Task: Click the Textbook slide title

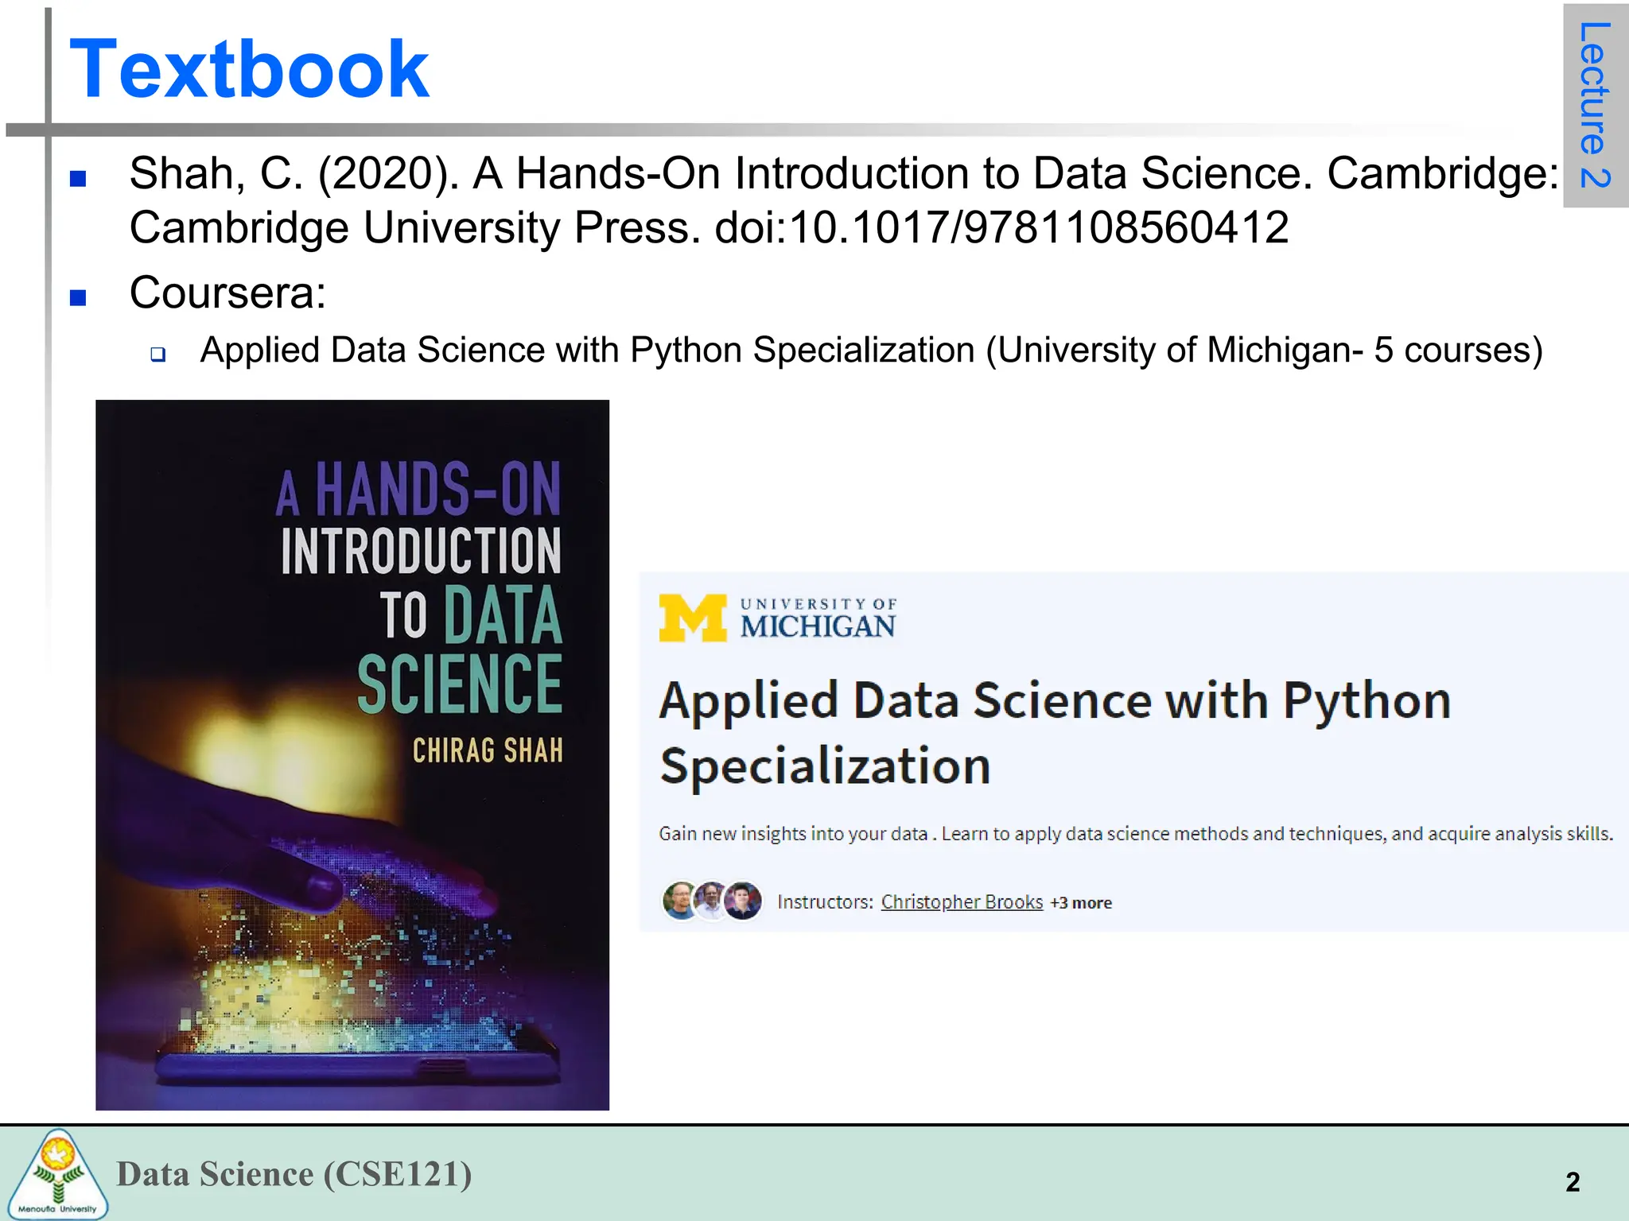Action: coord(250,69)
